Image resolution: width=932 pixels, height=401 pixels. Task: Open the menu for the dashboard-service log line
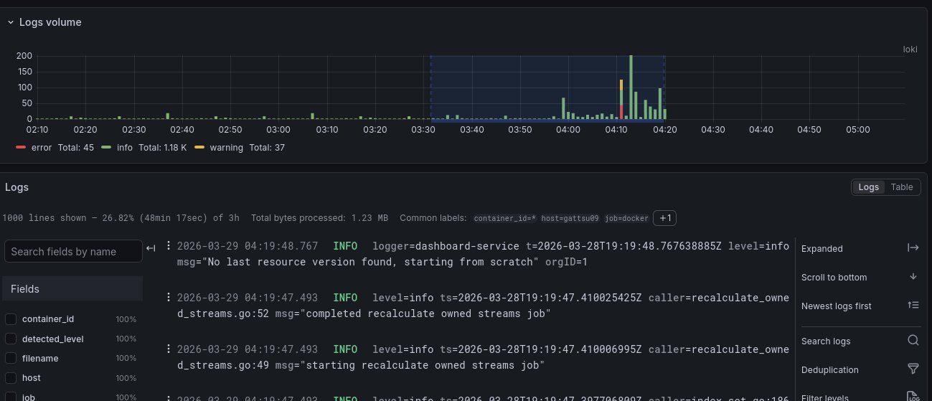[169, 245]
